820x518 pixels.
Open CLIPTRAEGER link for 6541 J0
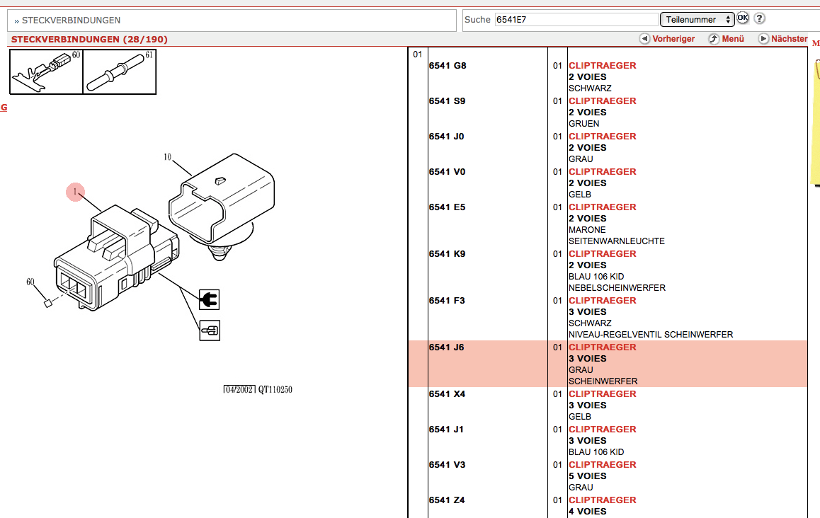pyautogui.click(x=603, y=137)
